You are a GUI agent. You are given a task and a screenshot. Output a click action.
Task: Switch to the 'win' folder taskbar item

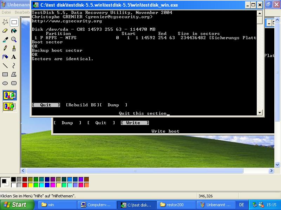click(57, 205)
